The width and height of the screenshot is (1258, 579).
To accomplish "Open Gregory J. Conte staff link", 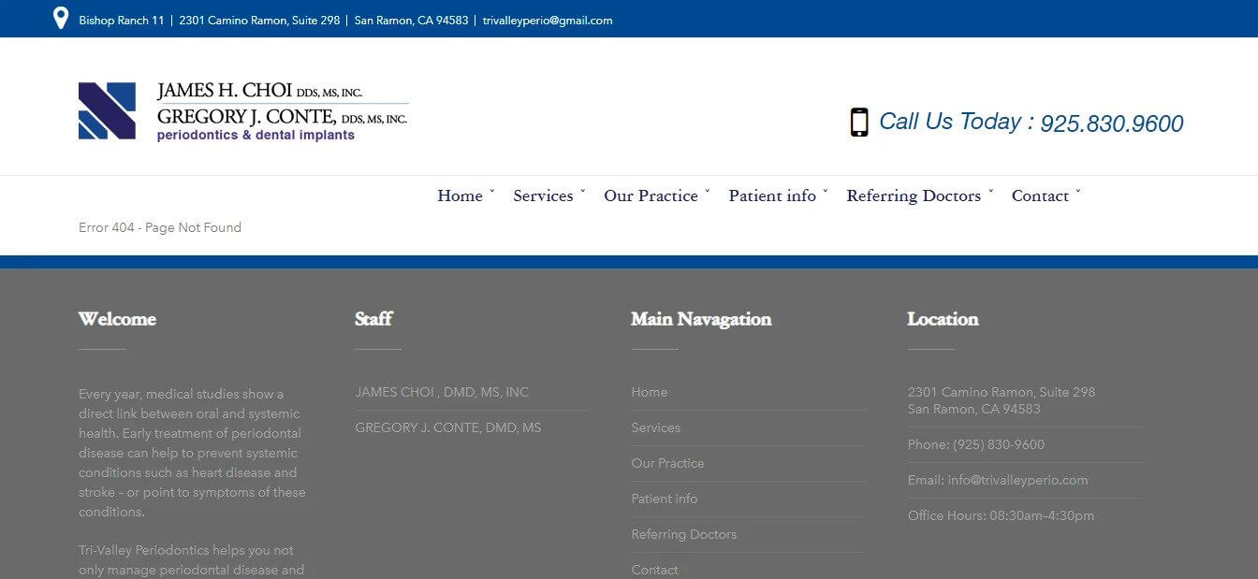I will (447, 427).
